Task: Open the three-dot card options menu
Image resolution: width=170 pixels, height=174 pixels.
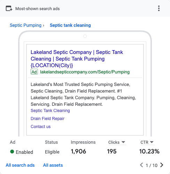Action: pos(159,8)
